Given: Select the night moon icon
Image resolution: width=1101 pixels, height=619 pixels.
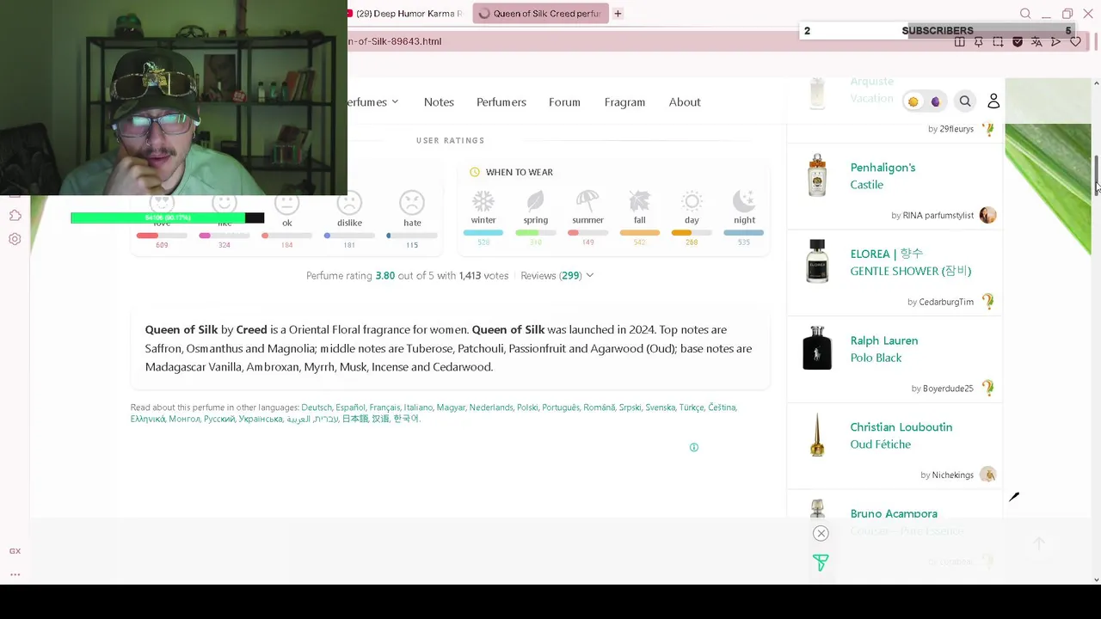Looking at the screenshot, I should 744,201.
